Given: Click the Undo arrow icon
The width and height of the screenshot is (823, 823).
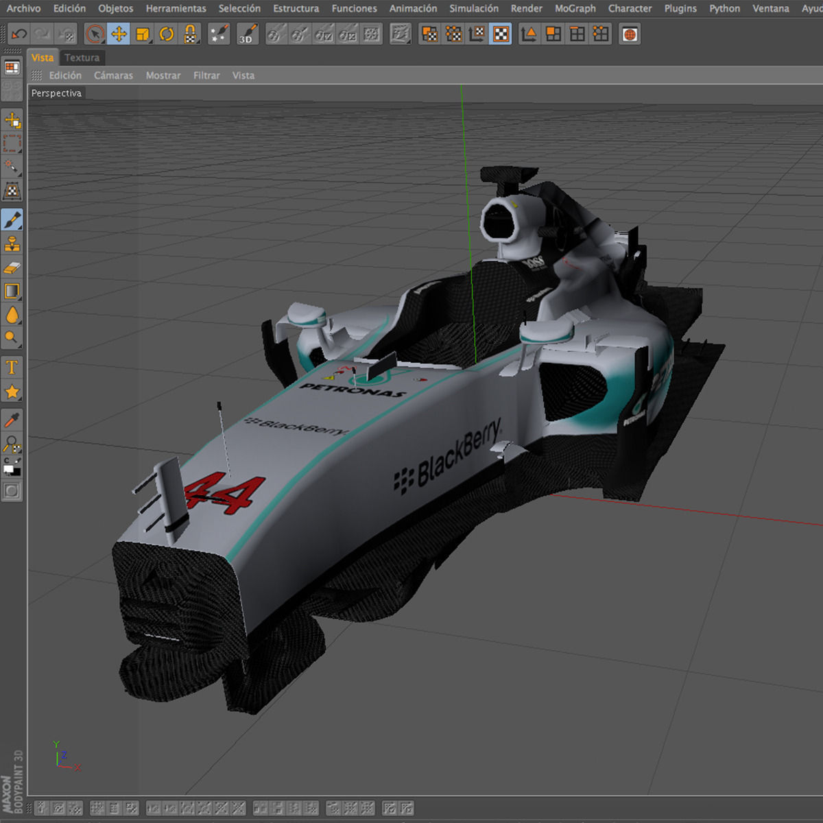Looking at the screenshot, I should point(19,34).
